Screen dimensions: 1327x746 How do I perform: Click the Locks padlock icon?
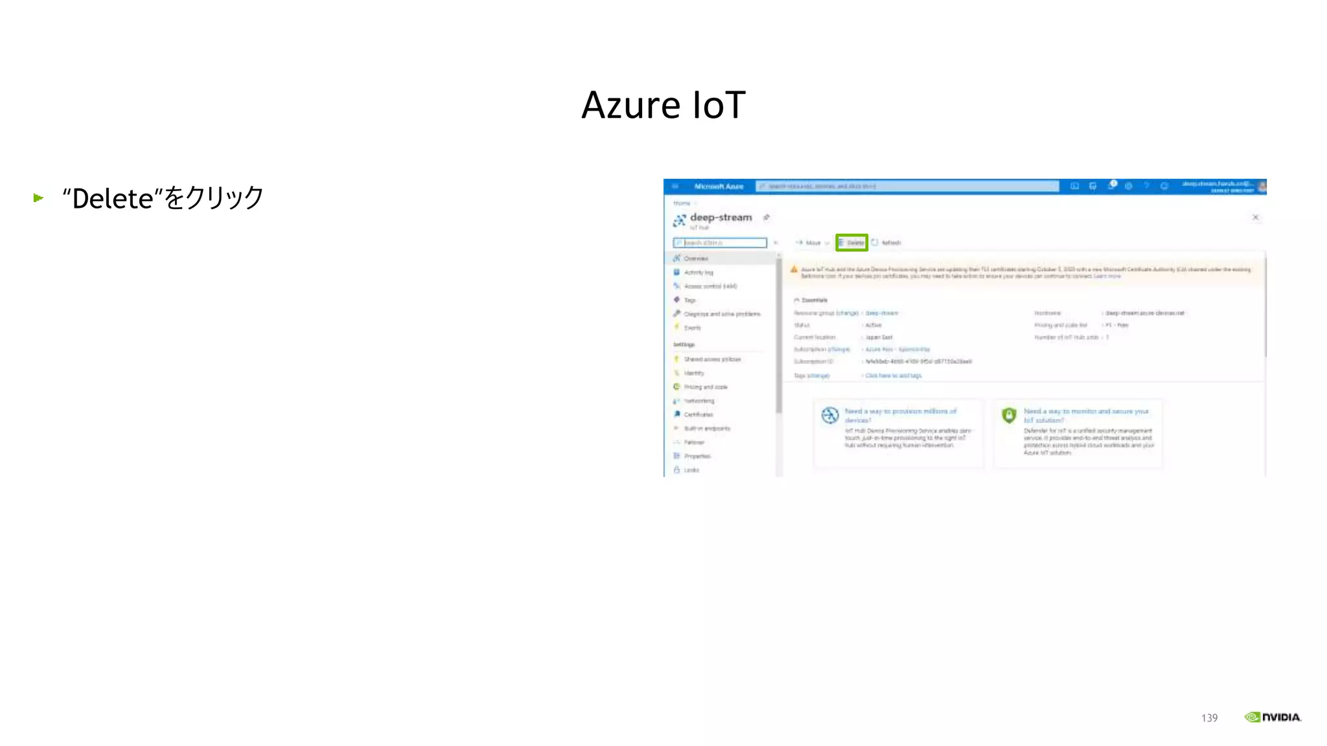pyautogui.click(x=676, y=469)
